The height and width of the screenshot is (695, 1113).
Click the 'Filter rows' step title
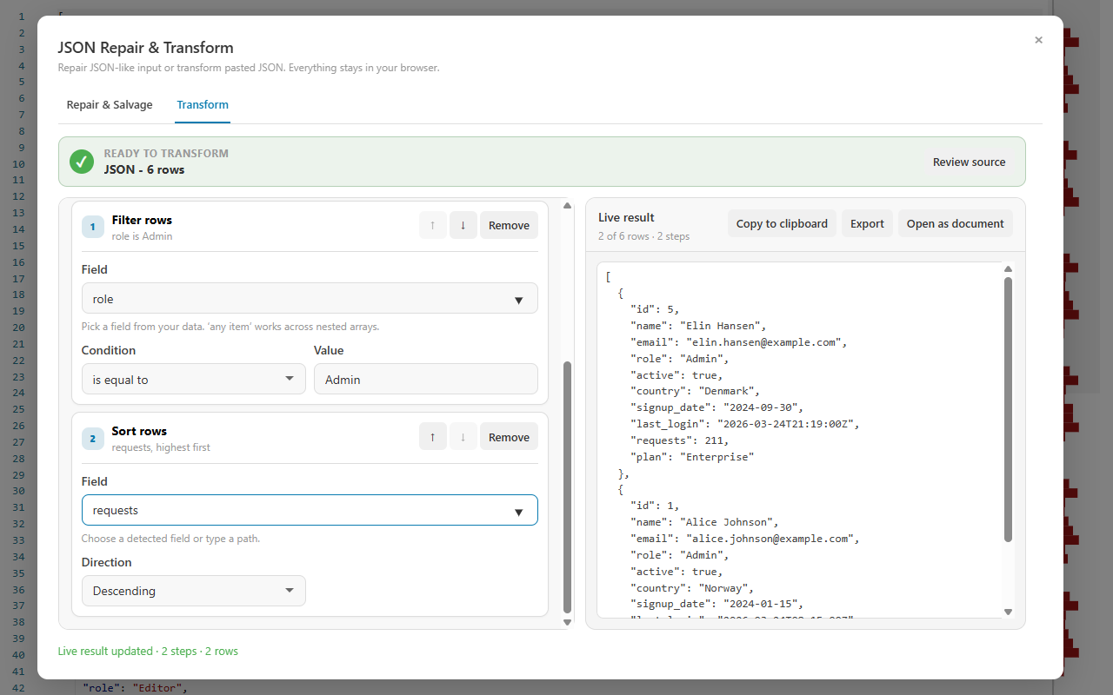coord(142,220)
